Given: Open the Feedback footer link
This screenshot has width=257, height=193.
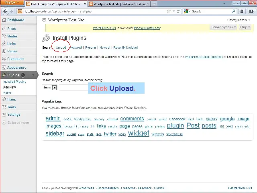Looking at the screenshot, I should pyautogui.click(x=145, y=188).
